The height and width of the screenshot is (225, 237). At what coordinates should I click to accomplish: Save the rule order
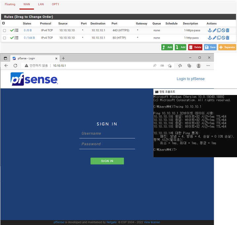210,47
